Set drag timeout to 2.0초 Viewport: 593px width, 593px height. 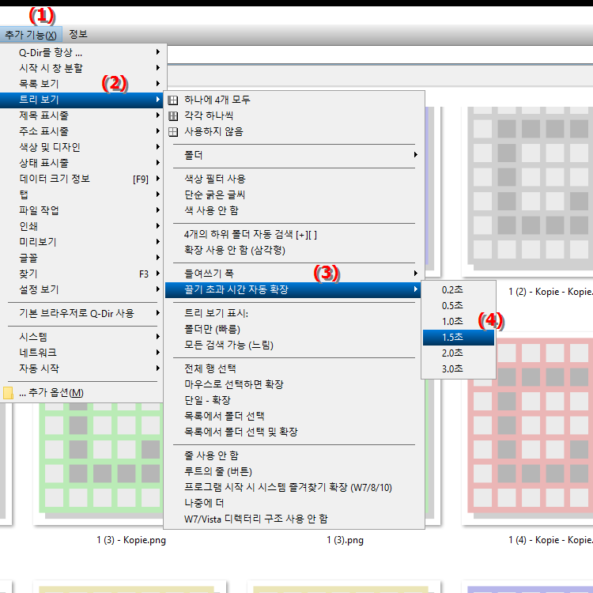[x=459, y=353]
